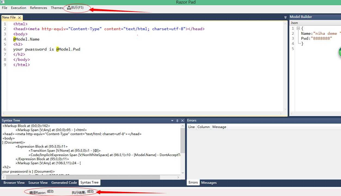Close the New File tab
This screenshot has height=196, width=341.
tap(19, 18)
